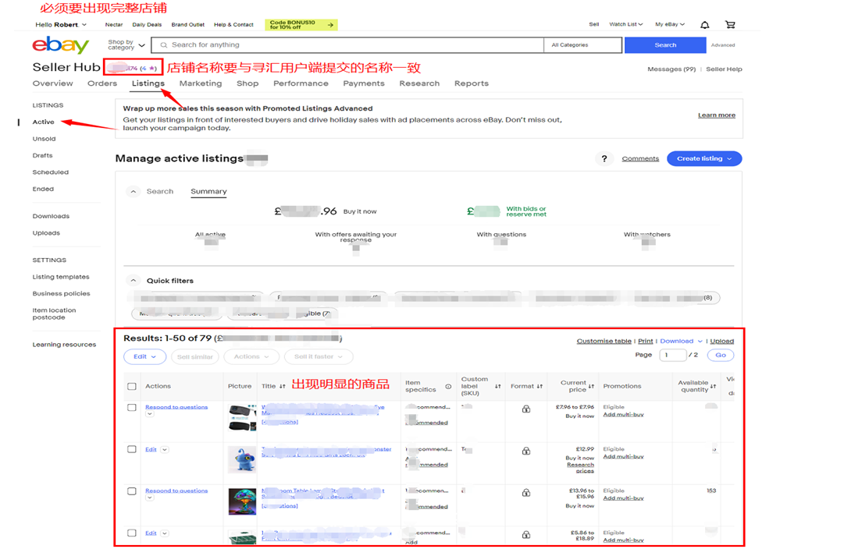844x549 pixels.
Task: Click the format lock icon in £13.96 row
Action: [526, 493]
